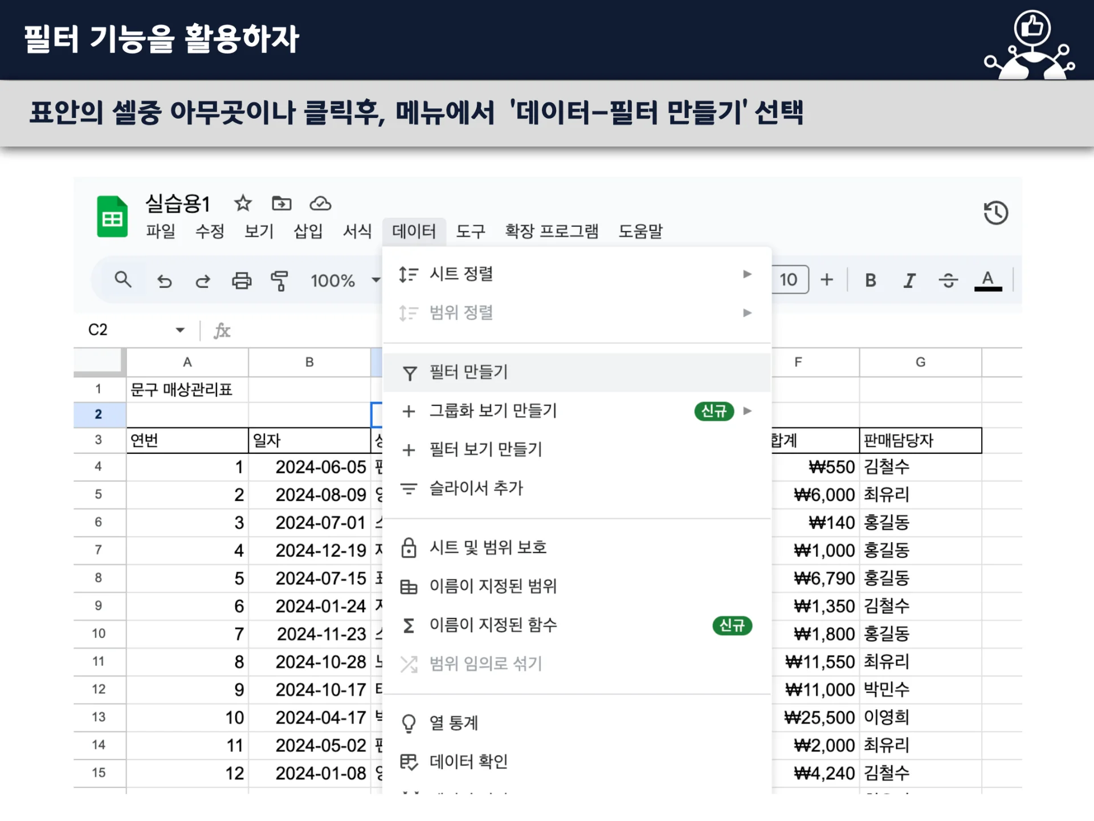Viewport: 1094px width, 821px height.
Task: Click amount cell ₩25,500
Action: pyautogui.click(x=815, y=717)
